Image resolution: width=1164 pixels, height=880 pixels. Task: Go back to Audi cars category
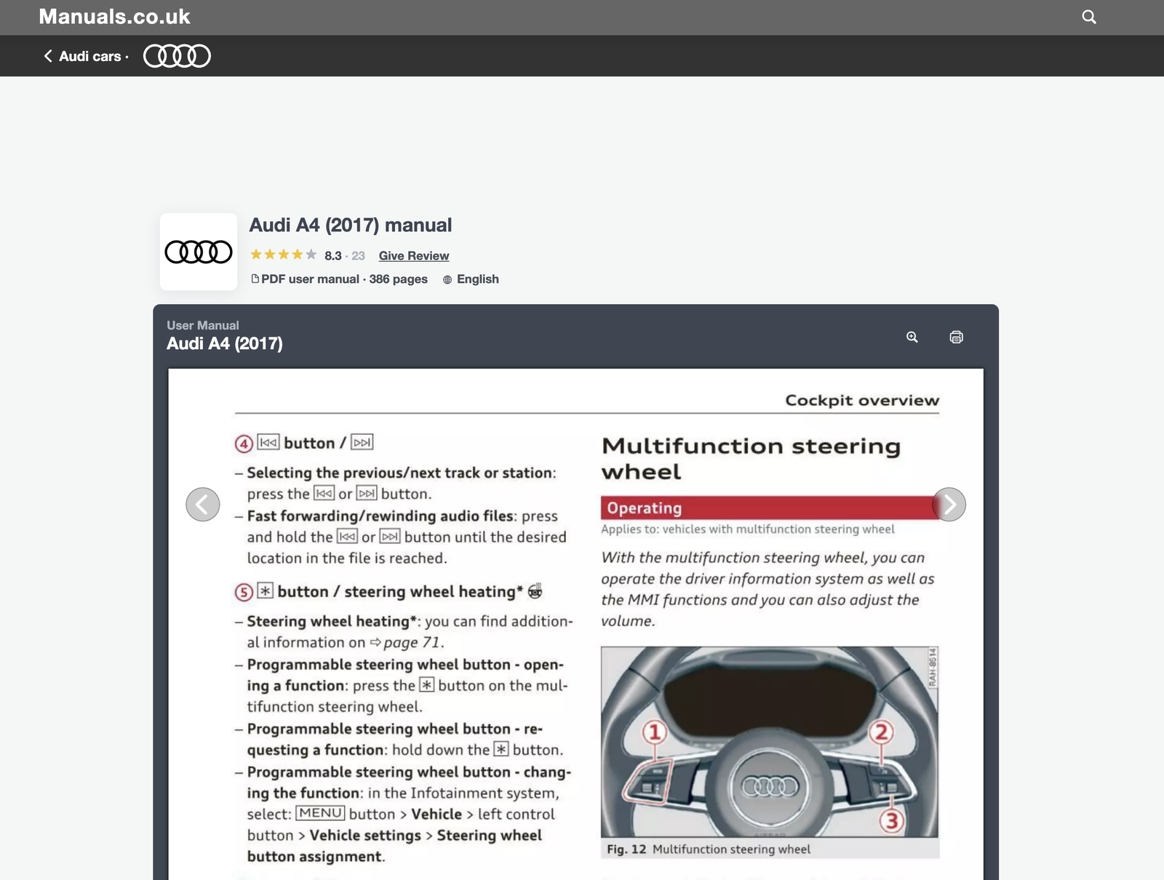(x=89, y=56)
